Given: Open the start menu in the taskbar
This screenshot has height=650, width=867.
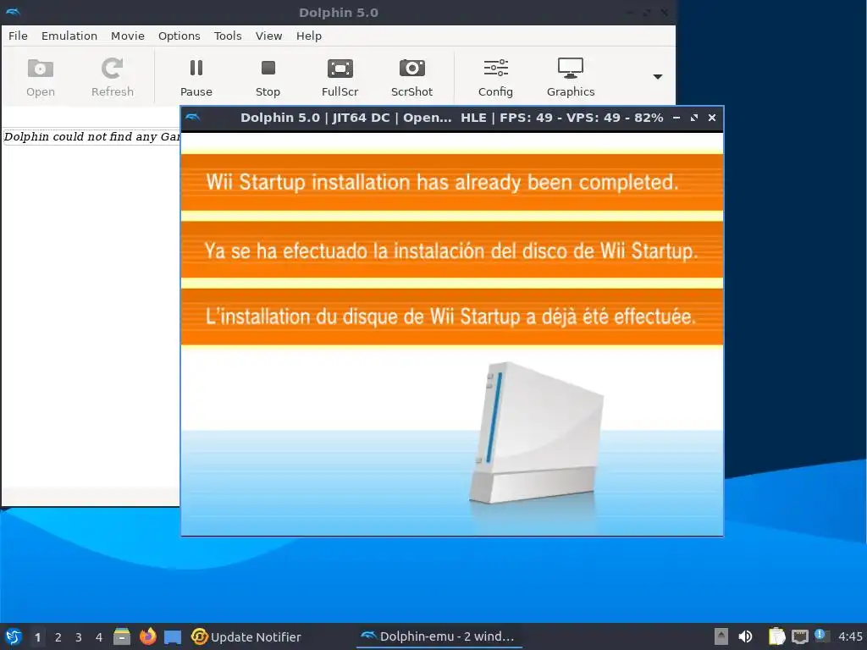Looking at the screenshot, I should [x=14, y=636].
